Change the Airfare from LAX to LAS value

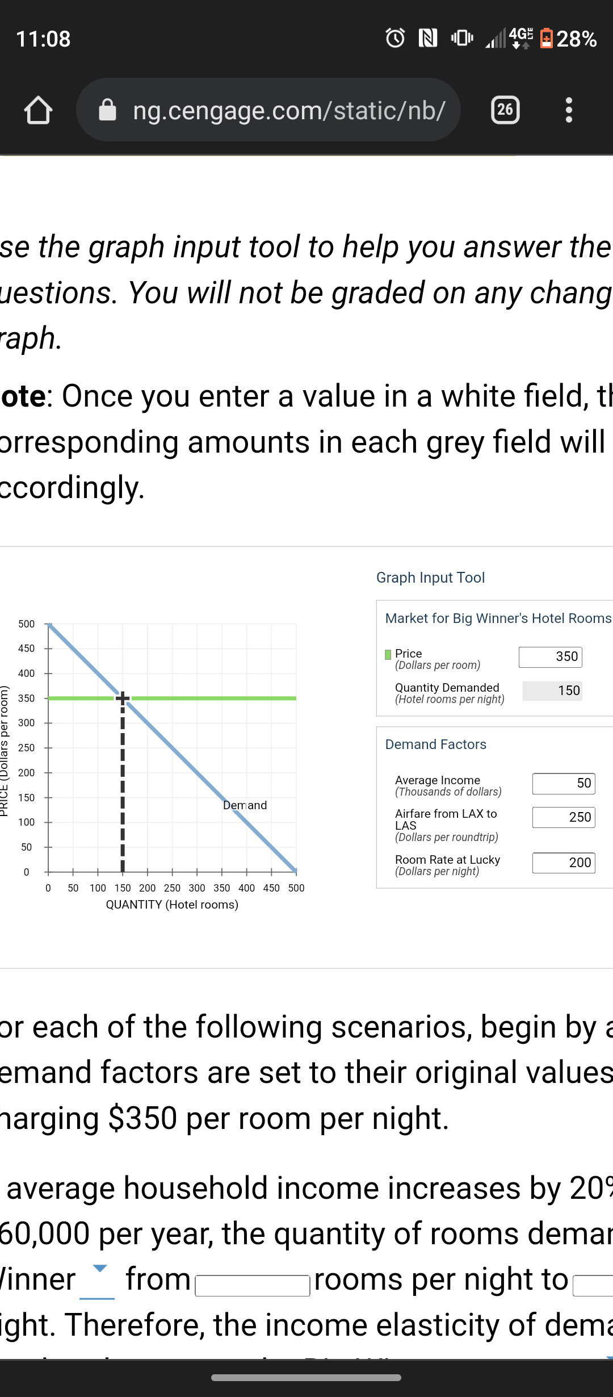[x=562, y=817]
